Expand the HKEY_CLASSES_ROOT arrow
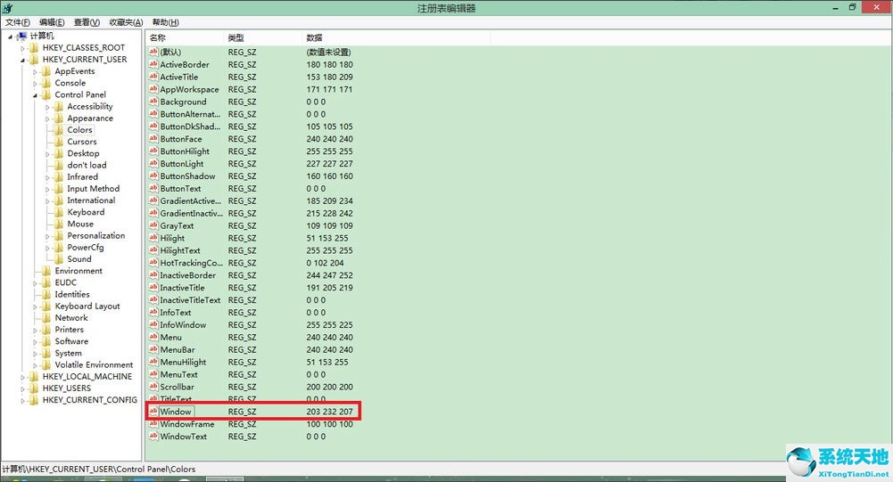 pyautogui.click(x=23, y=48)
